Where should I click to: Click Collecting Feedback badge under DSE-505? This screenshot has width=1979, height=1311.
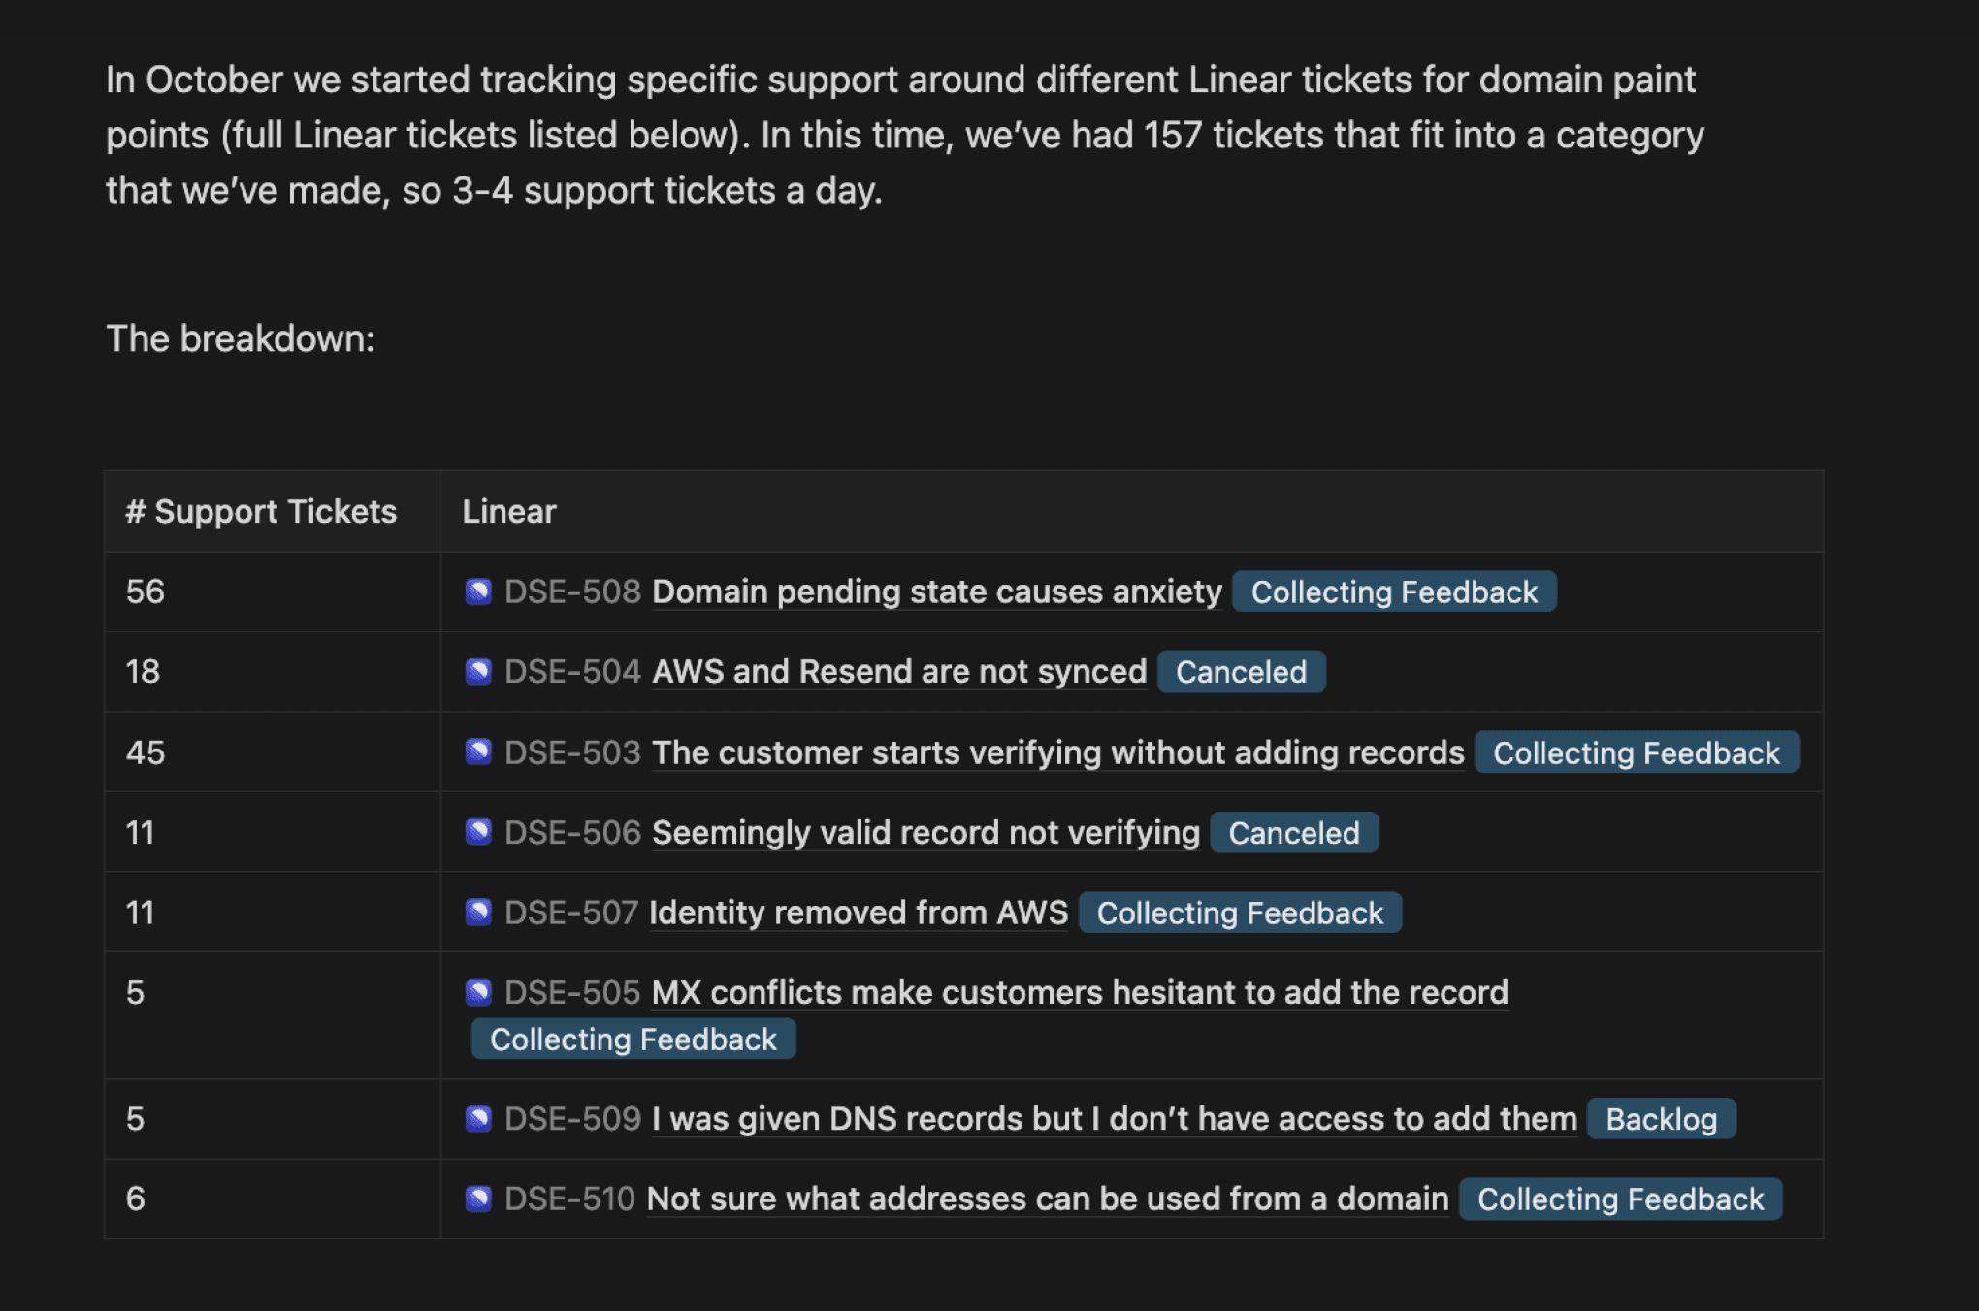coord(633,1039)
